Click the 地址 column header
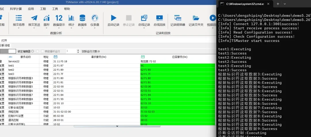311x137 pixels. tap(46, 57)
